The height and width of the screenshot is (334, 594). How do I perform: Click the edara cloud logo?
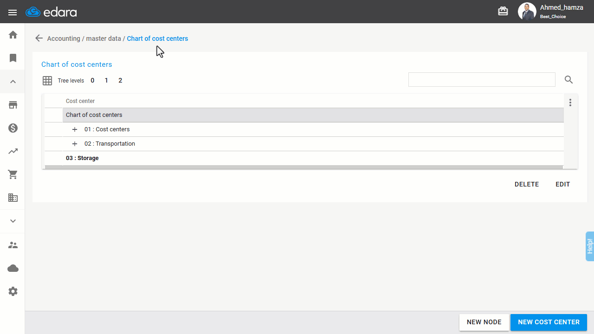[x=52, y=12]
